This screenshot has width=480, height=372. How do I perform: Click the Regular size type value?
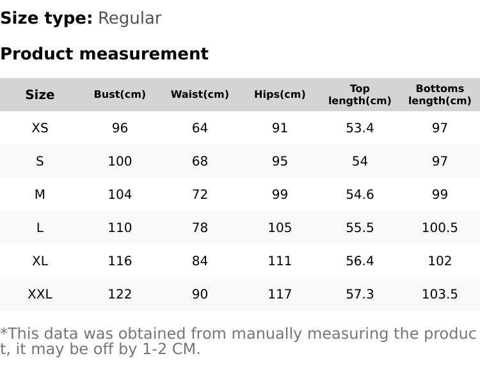[x=129, y=19]
